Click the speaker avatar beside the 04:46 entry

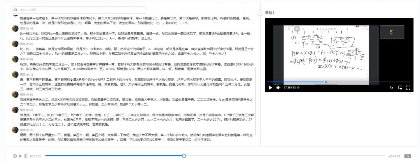click(x=15, y=28)
